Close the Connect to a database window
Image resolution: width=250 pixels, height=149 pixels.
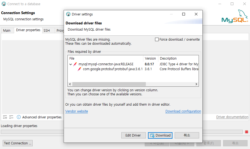244,4
